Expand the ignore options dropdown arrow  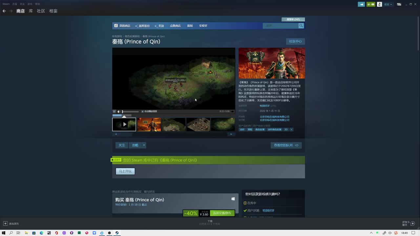tap(144, 145)
